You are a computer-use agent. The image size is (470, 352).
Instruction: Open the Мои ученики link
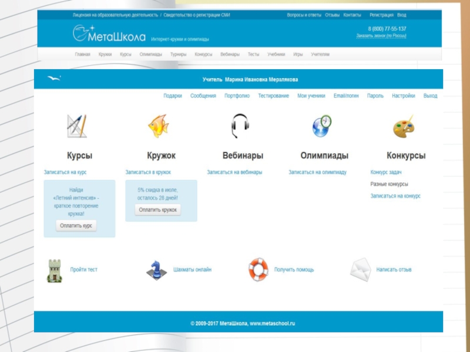pos(311,96)
